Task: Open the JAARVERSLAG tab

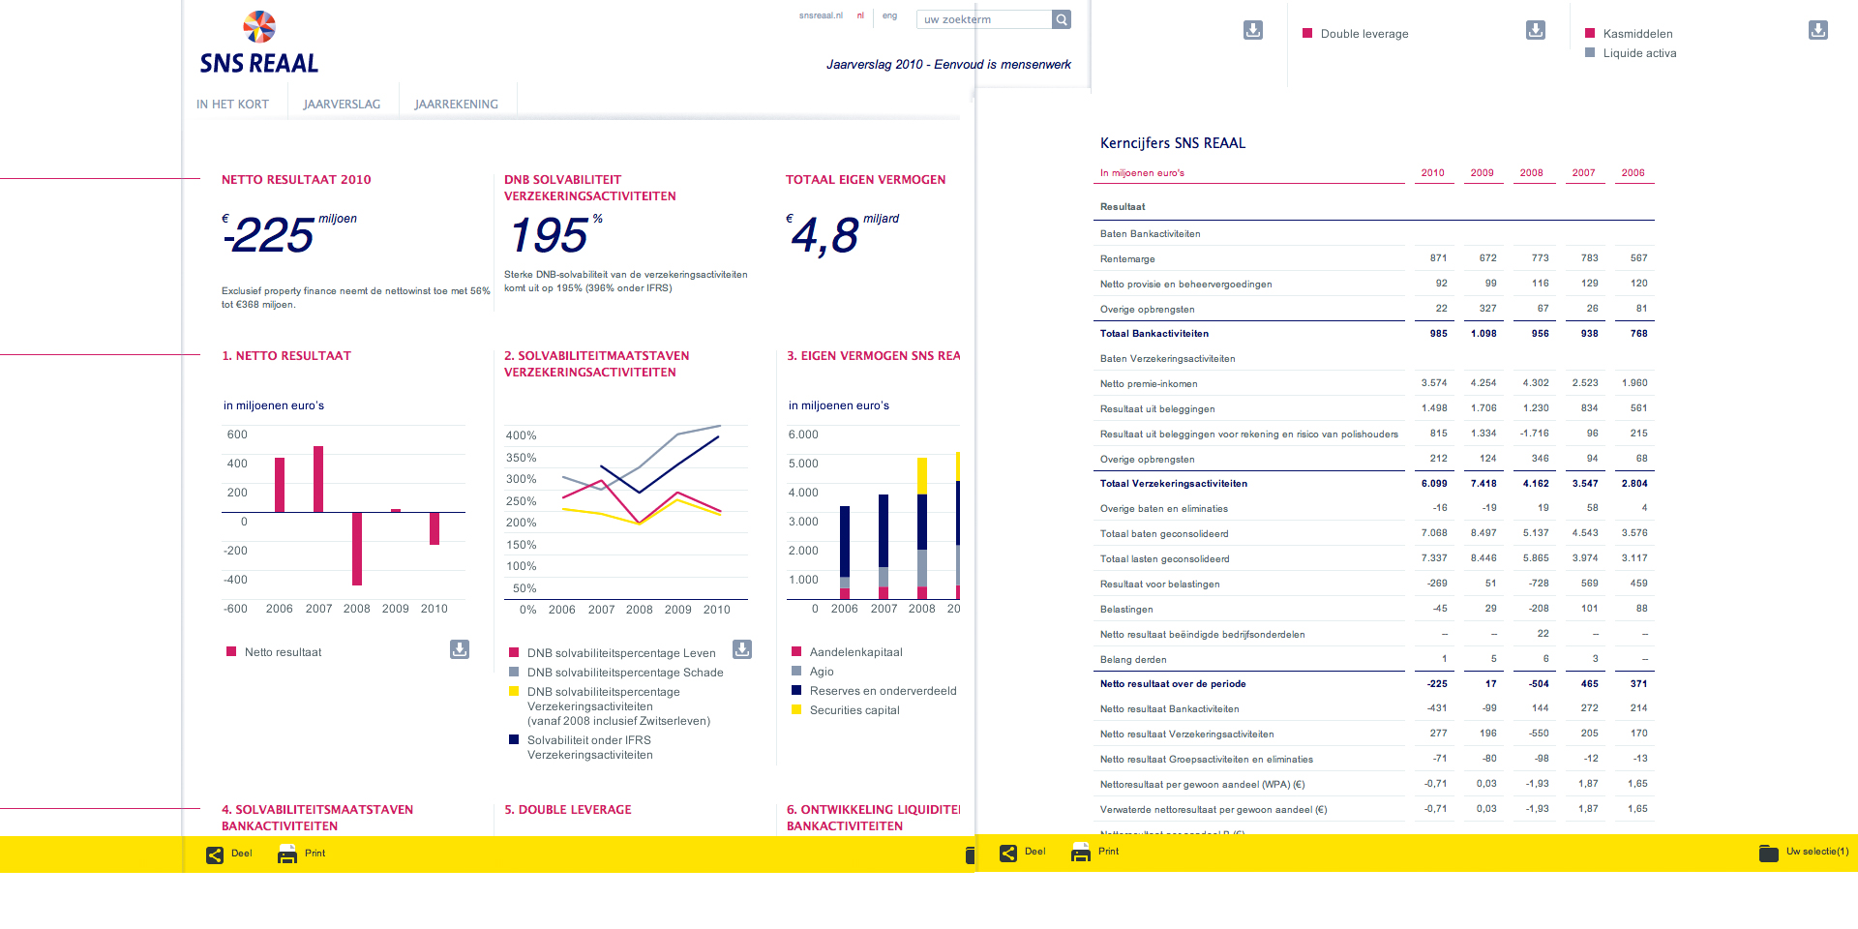Action: 342,105
